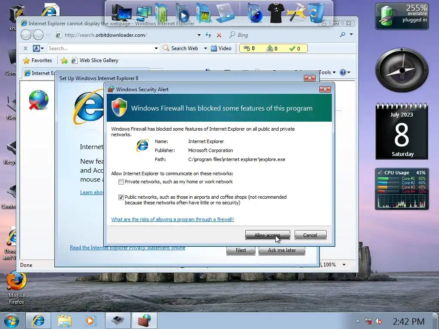Screen dimensions: 439x329
Task: Close the Orbit toolbar with X
Action: point(25,48)
